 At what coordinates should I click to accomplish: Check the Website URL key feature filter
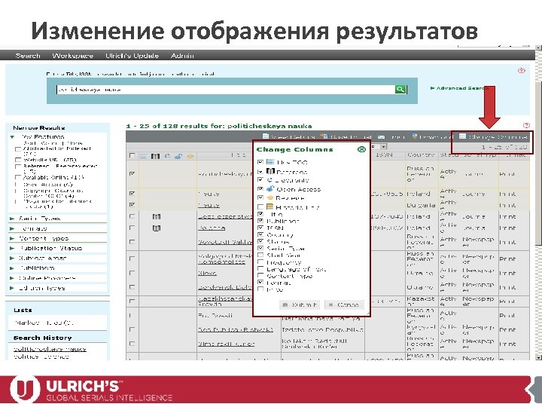17,160
